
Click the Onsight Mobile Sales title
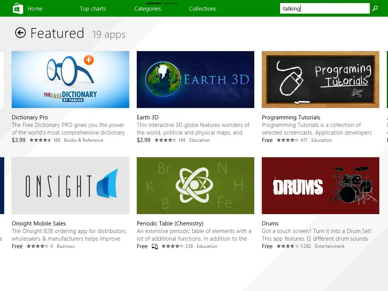tap(39, 224)
